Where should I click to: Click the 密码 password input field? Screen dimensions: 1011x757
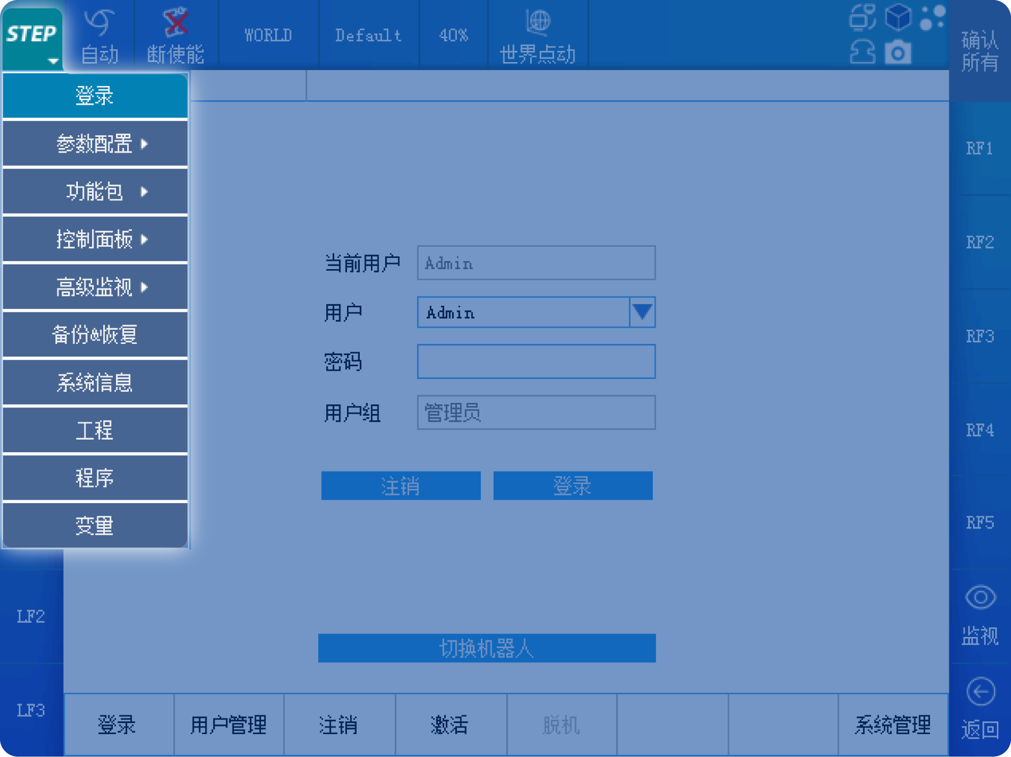(536, 362)
